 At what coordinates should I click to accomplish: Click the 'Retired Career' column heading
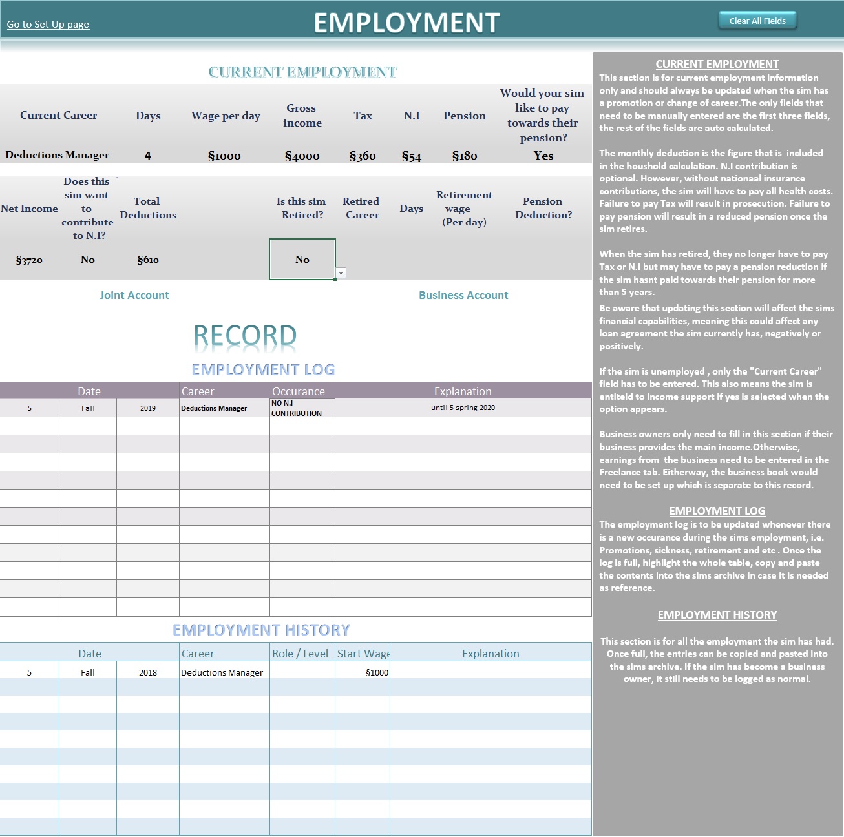click(x=361, y=208)
